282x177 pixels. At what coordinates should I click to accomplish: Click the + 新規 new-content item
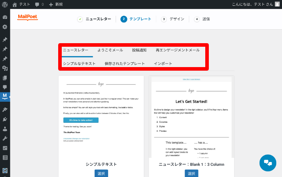tap(56, 4)
